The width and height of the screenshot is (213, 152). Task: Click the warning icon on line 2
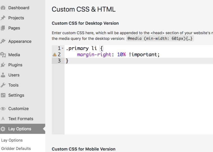(54, 55)
